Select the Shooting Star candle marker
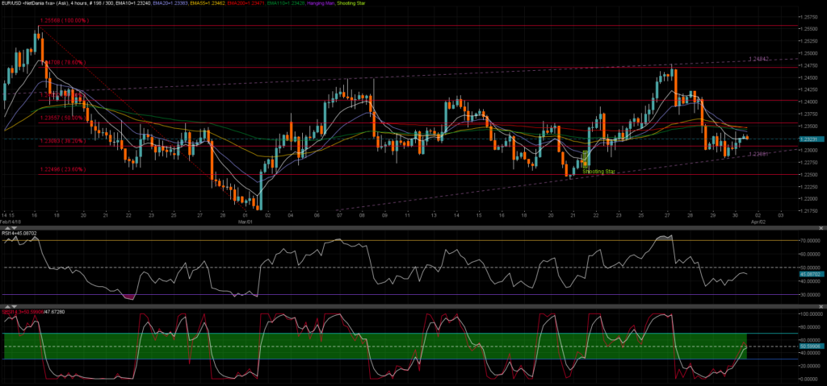 [598, 172]
